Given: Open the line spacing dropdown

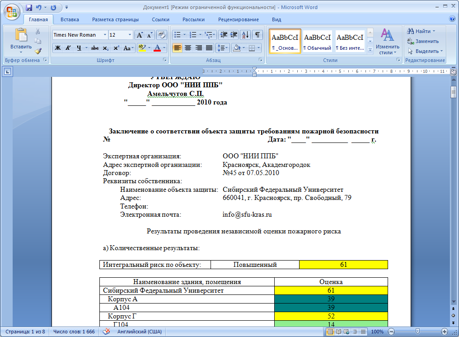Looking at the screenshot, I should [222, 48].
